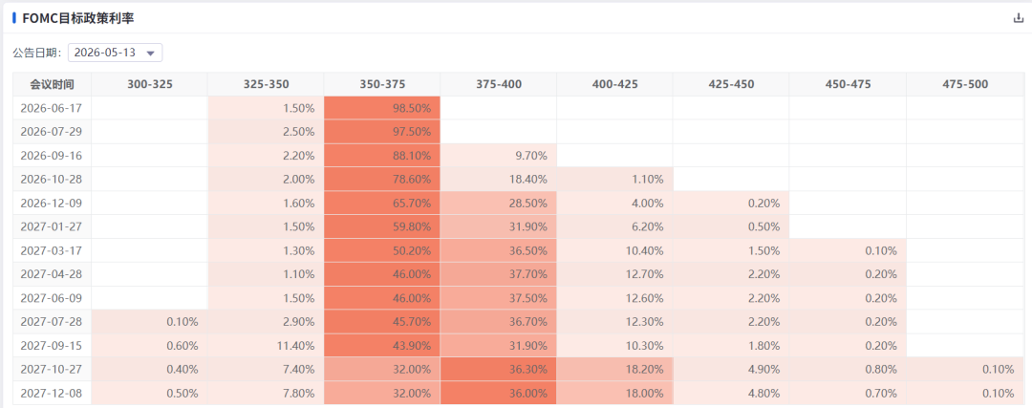This screenshot has width=1032, height=408.
Task: Click the 400-425 column header
Action: coord(614,84)
